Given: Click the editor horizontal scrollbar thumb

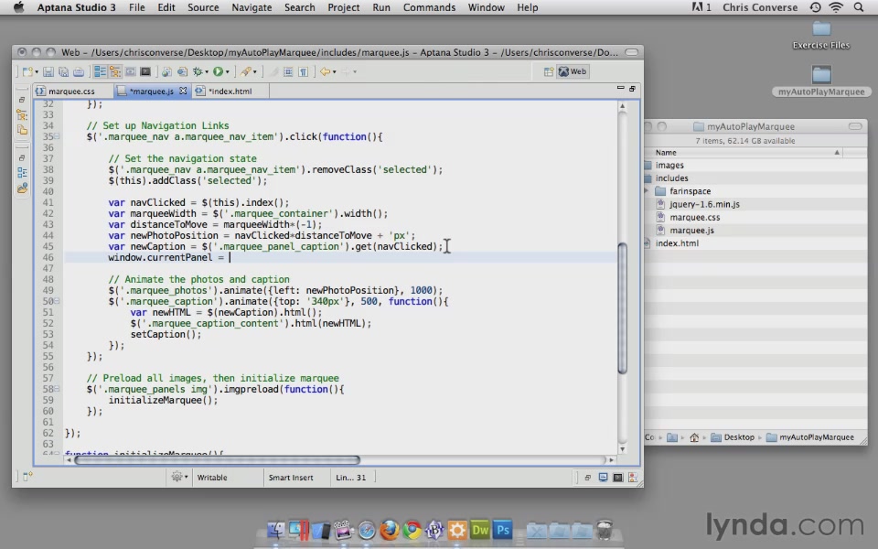Looking at the screenshot, I should tap(218, 460).
